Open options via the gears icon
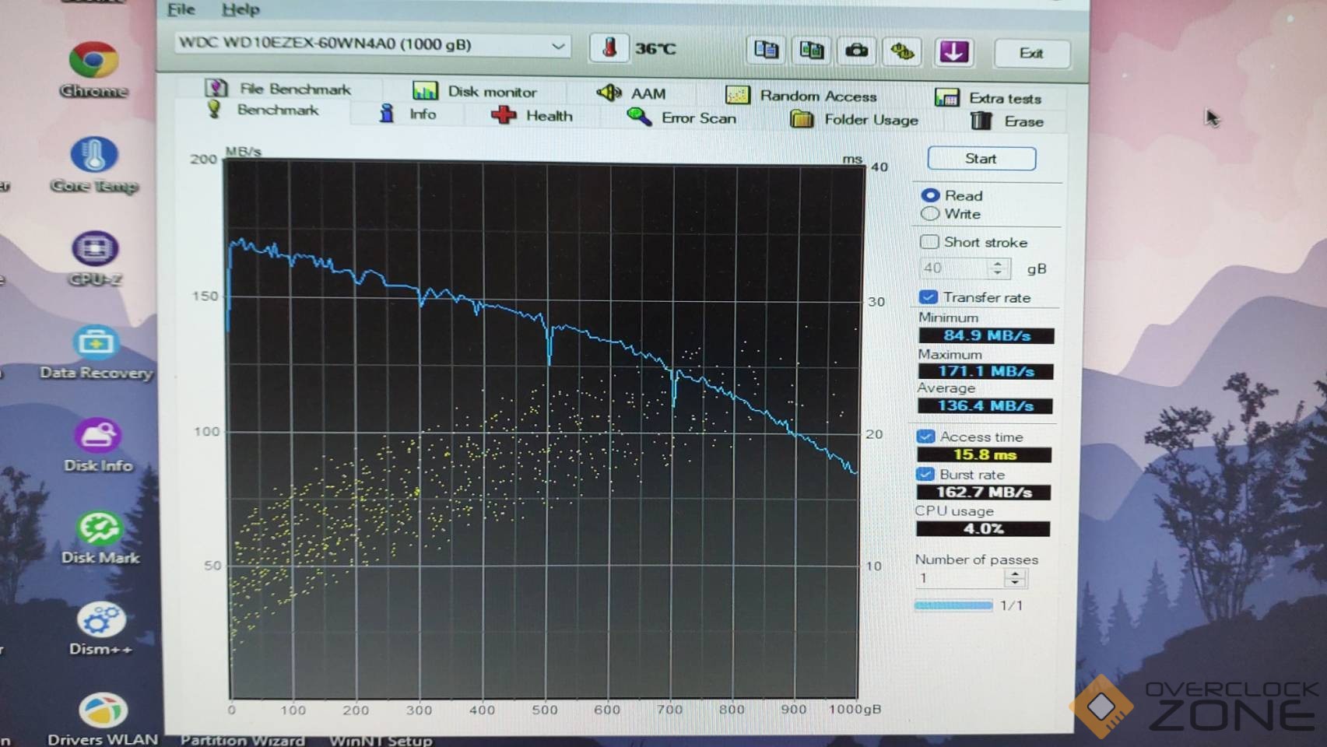Screen dimensions: 1327x747 coord(902,52)
